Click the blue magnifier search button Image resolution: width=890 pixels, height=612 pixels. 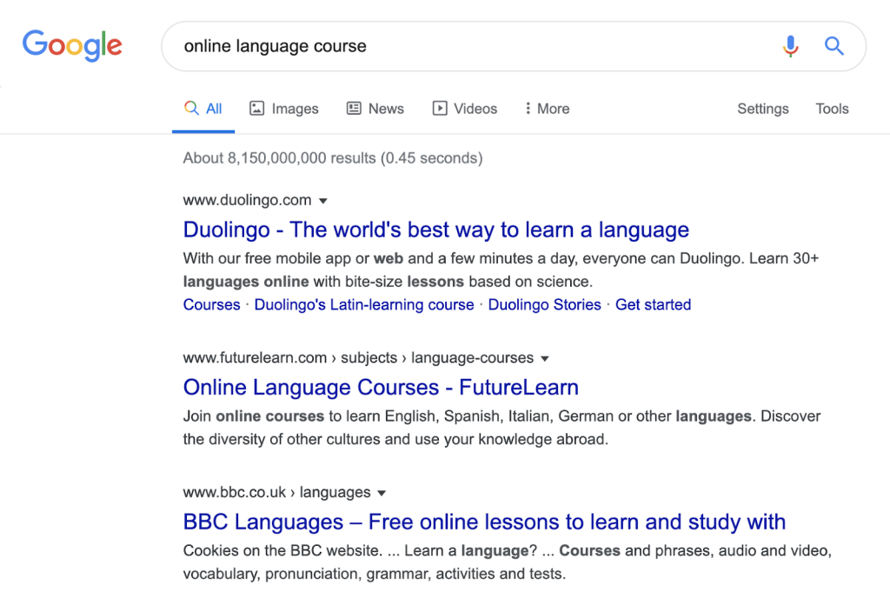[834, 46]
